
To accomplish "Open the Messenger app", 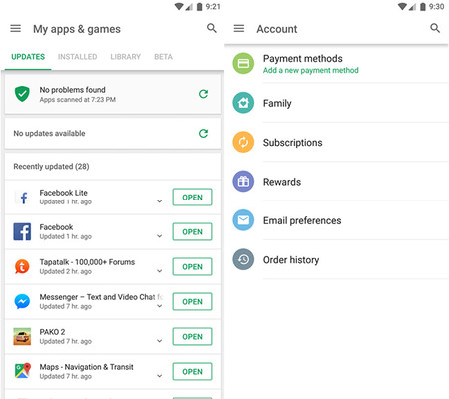I will pos(192,301).
